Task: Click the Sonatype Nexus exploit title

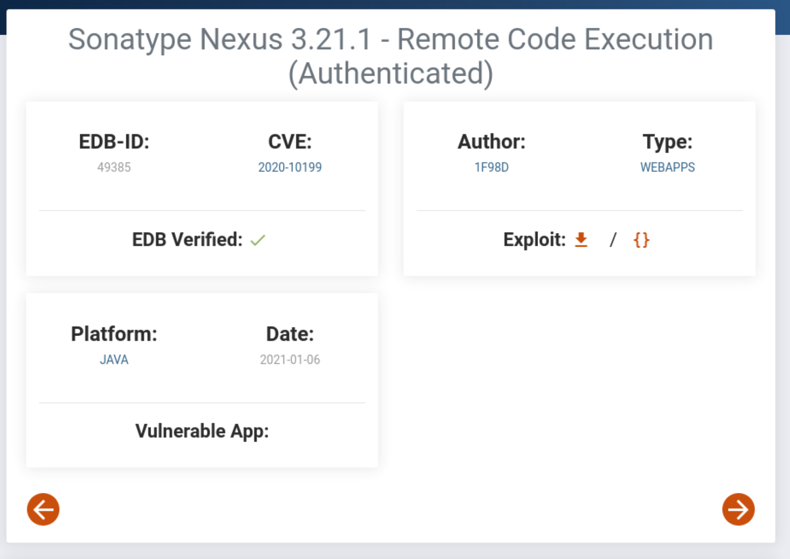Action: [391, 56]
